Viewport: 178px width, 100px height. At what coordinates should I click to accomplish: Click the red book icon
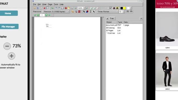click(79, 12)
